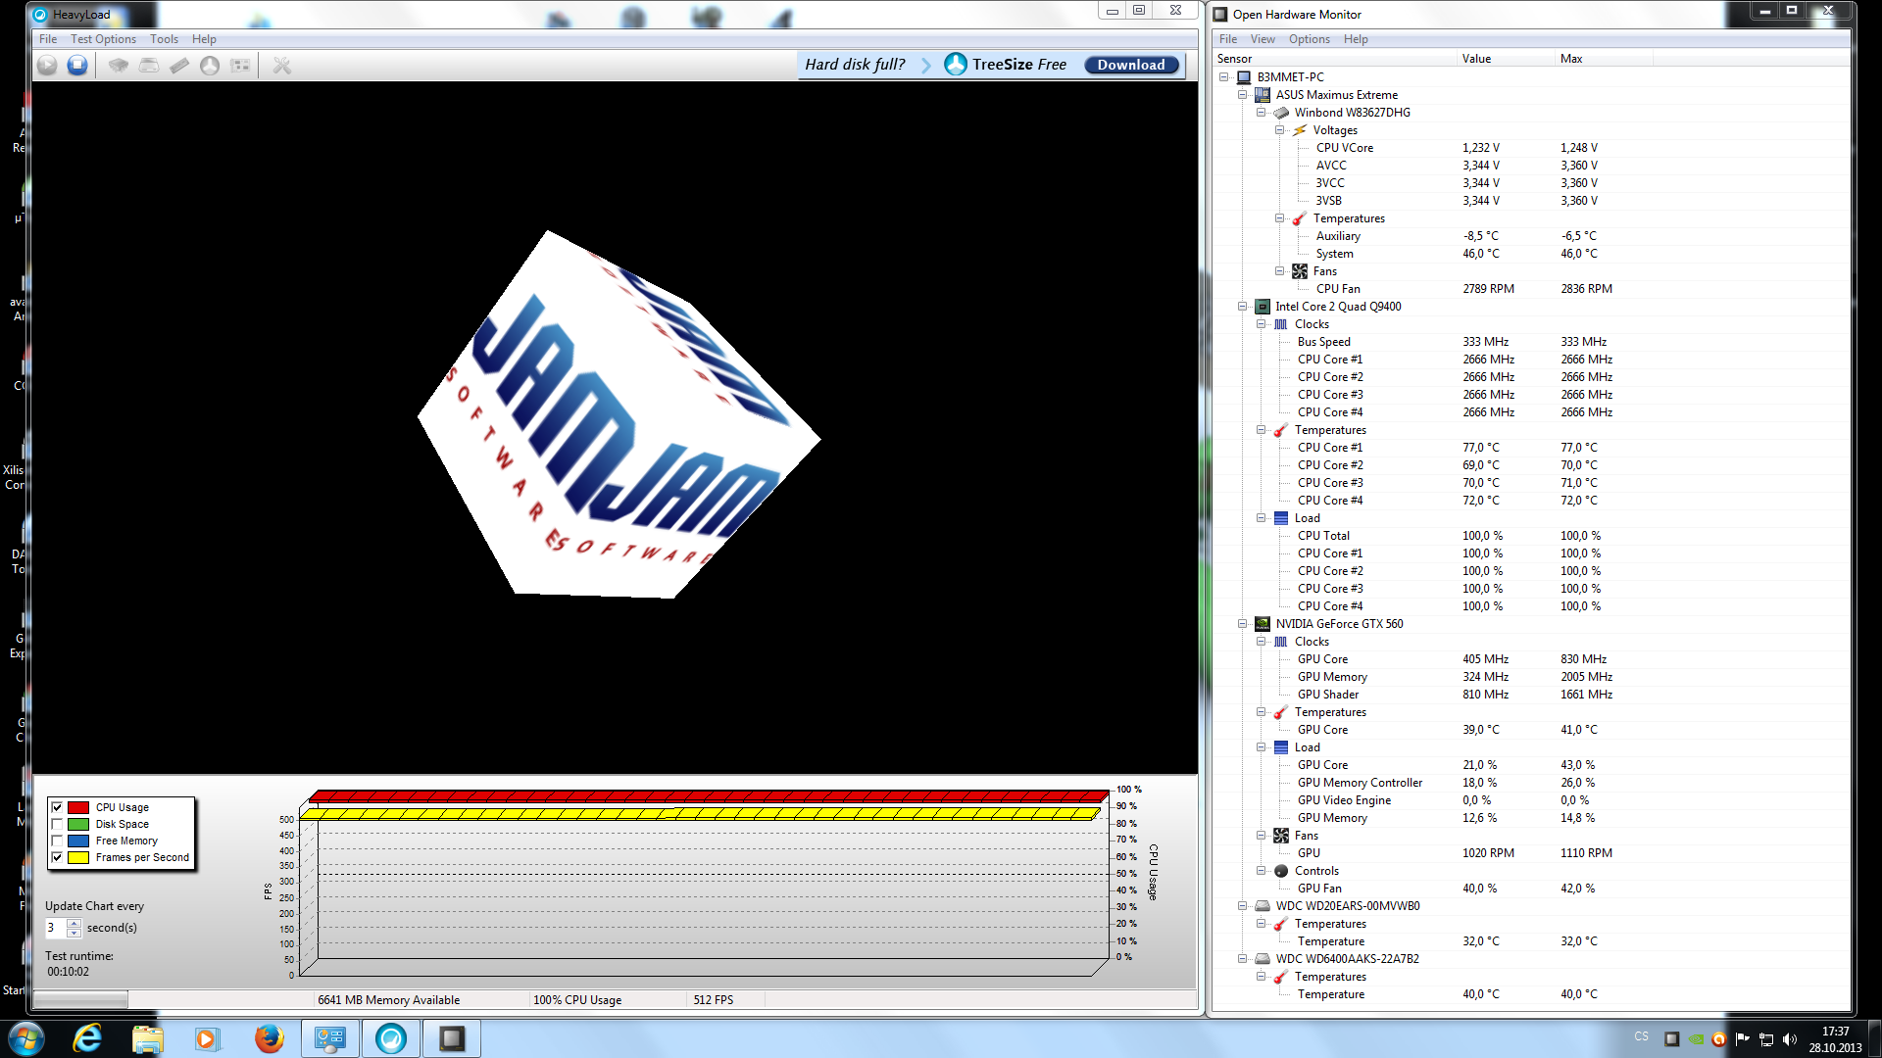Viewport: 1882px width, 1058px height.
Task: Collapse the NVIDIA GeForce GTX 560 node
Action: (1243, 624)
